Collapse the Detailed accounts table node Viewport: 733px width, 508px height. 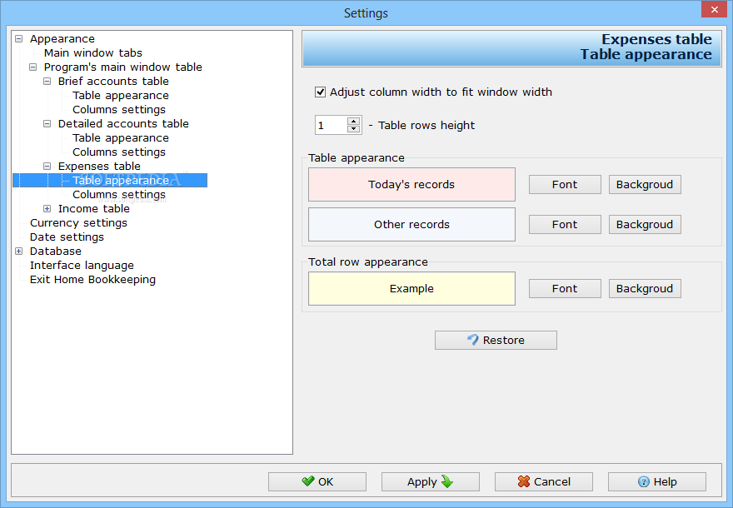coord(47,124)
